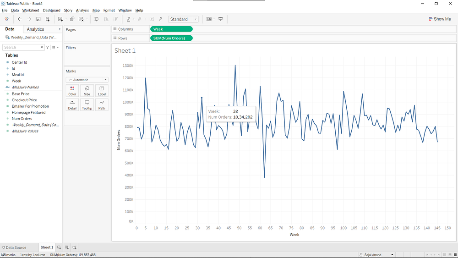Switch to the Analytics pane tab

click(36, 29)
